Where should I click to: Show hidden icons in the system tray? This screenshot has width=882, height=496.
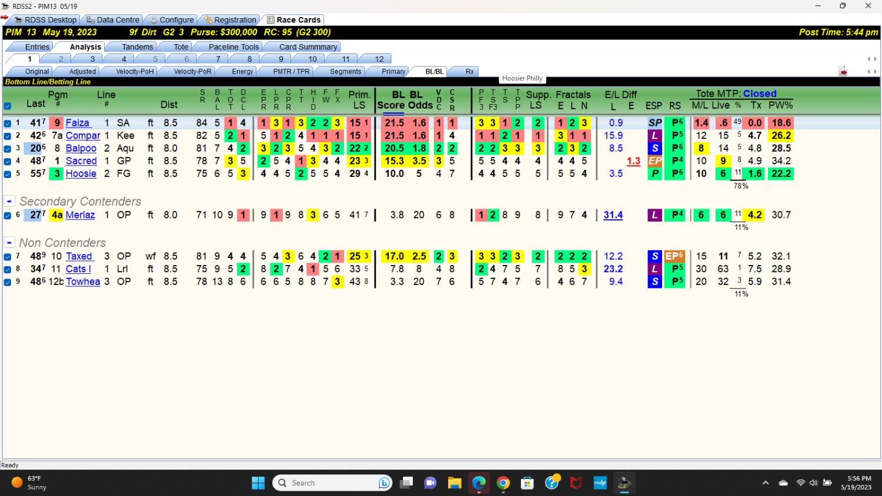tap(766, 483)
